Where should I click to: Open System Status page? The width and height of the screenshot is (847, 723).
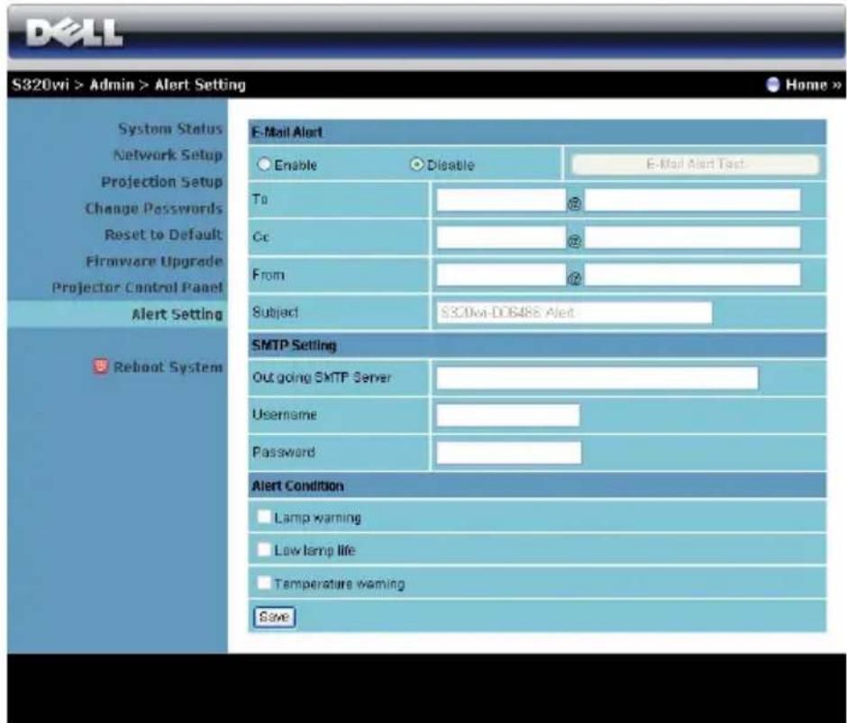[x=170, y=129]
